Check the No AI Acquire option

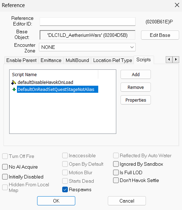coord(5,167)
